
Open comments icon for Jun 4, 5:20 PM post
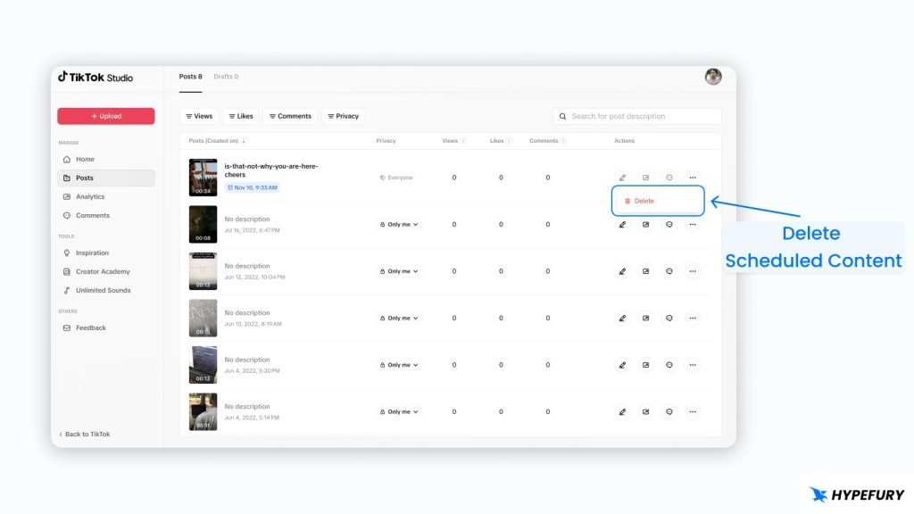[669, 365]
